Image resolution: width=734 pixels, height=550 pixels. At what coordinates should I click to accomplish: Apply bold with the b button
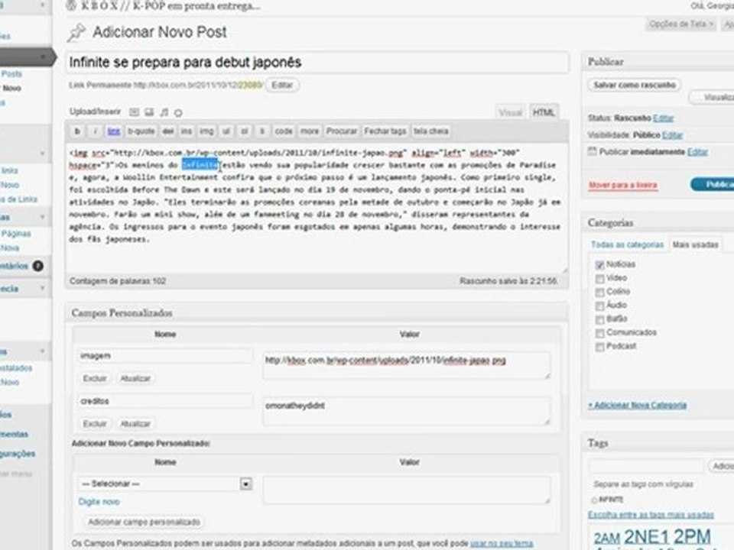[x=77, y=131]
